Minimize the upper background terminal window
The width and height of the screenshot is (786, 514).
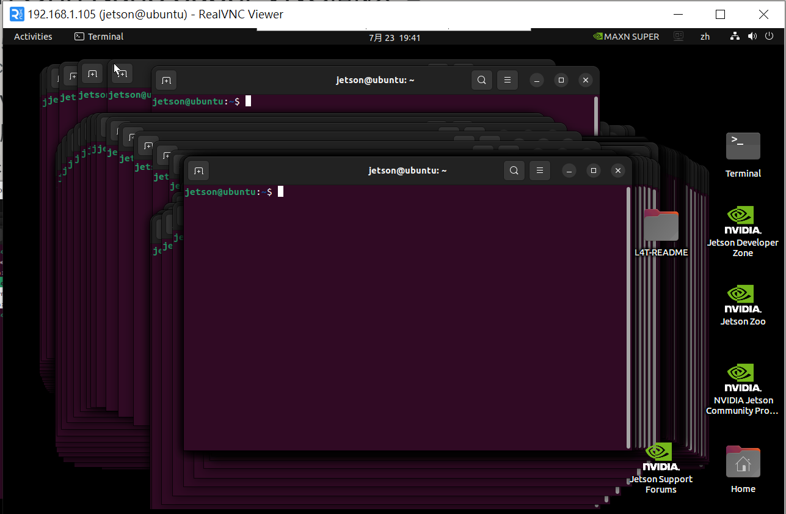pyautogui.click(x=537, y=80)
